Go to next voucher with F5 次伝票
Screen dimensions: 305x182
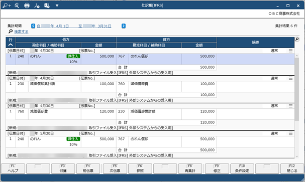(115, 168)
